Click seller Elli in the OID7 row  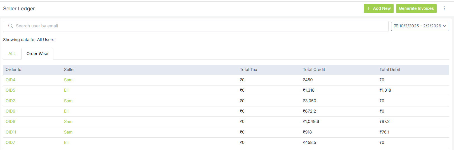click(x=67, y=142)
